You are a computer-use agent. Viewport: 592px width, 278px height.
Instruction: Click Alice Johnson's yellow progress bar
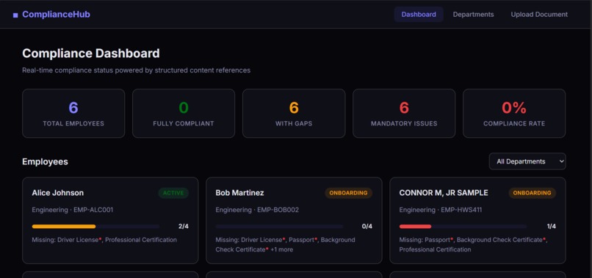coord(95,227)
